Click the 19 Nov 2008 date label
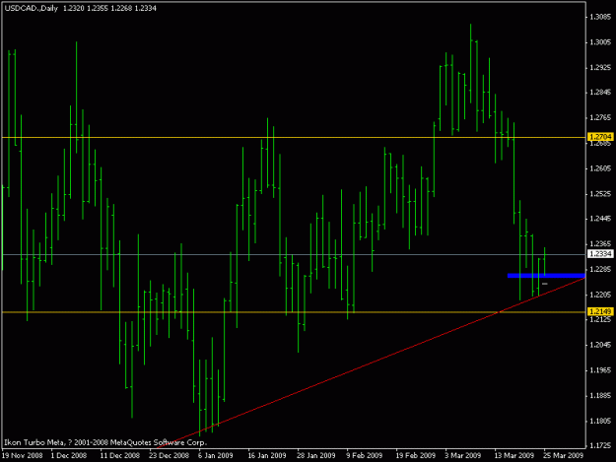This screenshot has width=616, height=462. click(x=23, y=455)
